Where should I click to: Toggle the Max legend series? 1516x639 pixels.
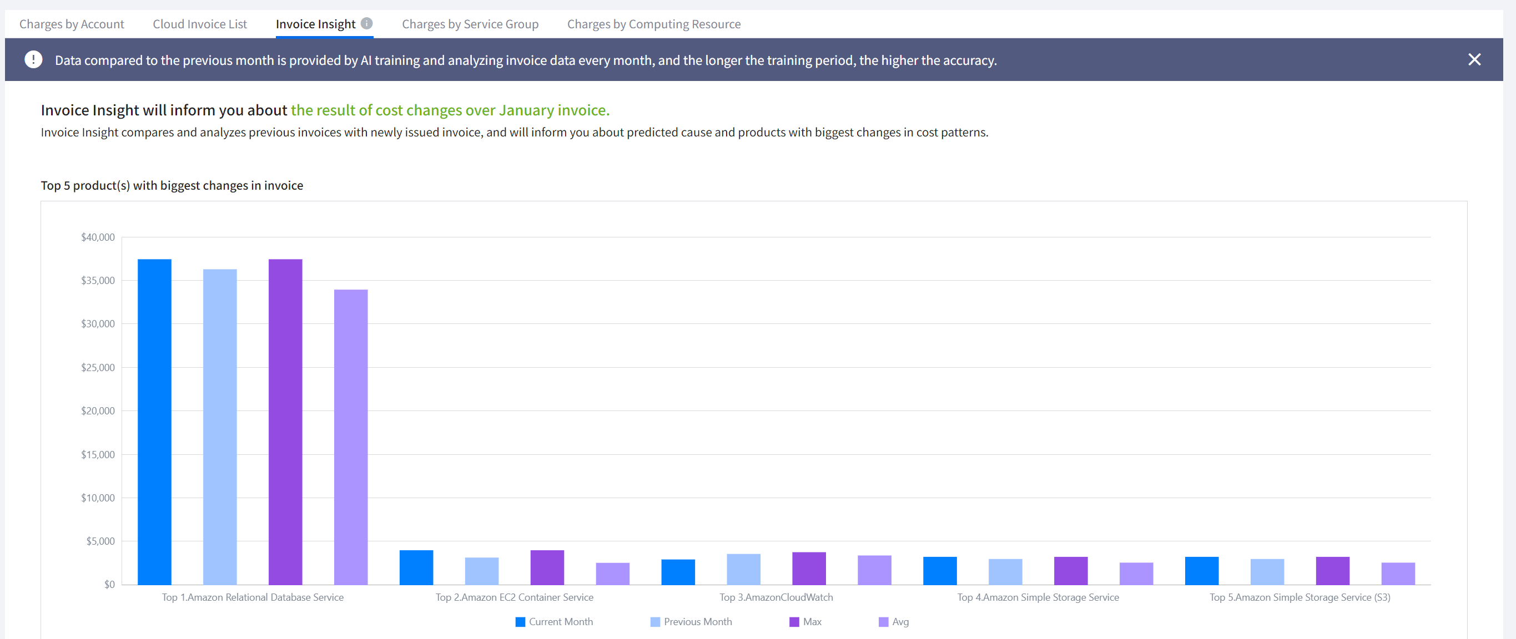(812, 621)
